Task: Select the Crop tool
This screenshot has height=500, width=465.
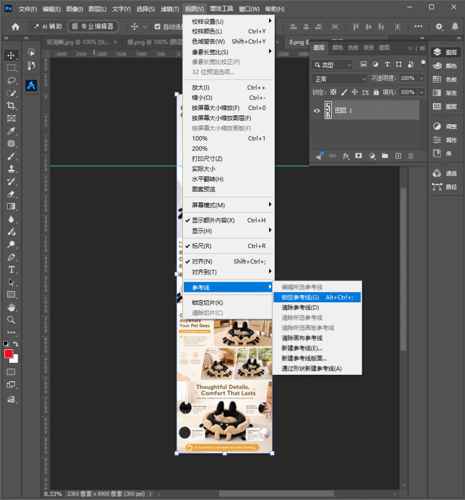Action: coord(11,105)
